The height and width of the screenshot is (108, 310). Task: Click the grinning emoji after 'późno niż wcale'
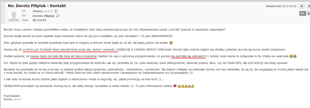click(171, 43)
